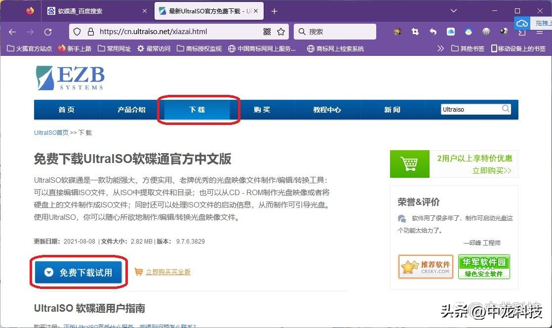Open a new tab with the plus icon

pyautogui.click(x=274, y=10)
